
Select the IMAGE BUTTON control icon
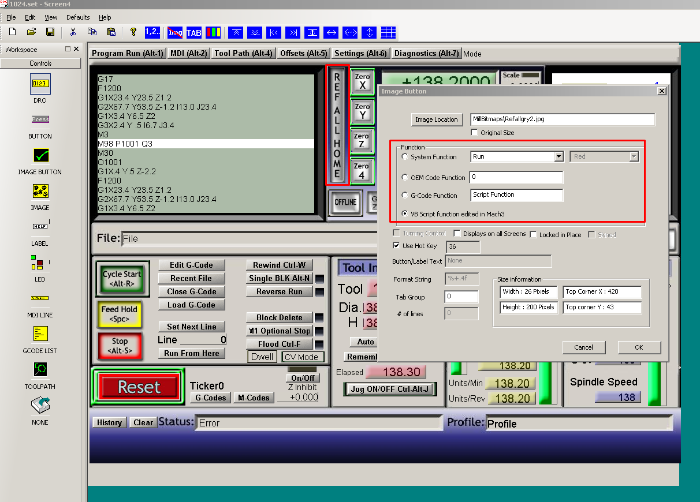(x=40, y=155)
